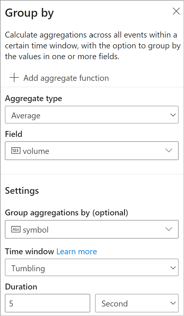The width and height of the screenshot is (184, 316).
Task: Open the Field volume dropdown
Action: 92,151
